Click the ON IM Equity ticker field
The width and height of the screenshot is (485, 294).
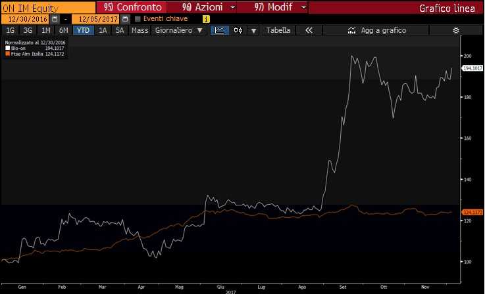[48, 8]
